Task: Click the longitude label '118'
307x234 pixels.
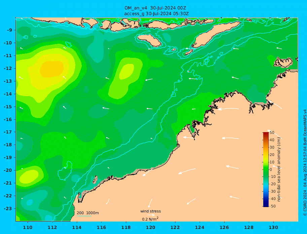Action: point(126,227)
